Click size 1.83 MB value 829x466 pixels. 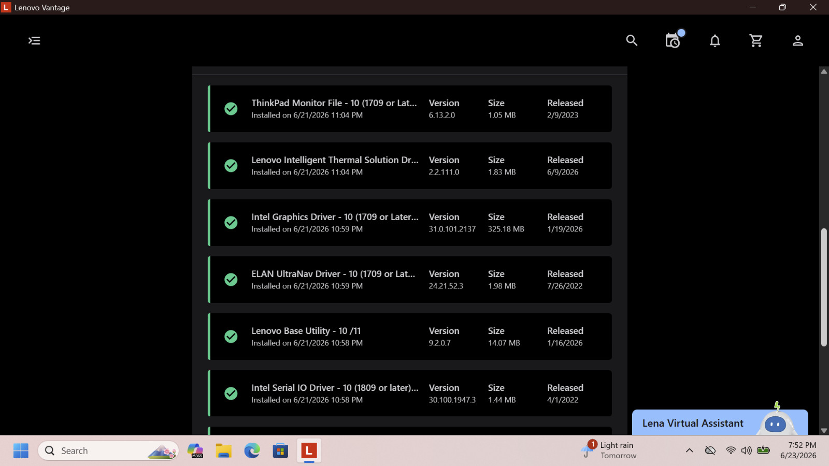502,172
